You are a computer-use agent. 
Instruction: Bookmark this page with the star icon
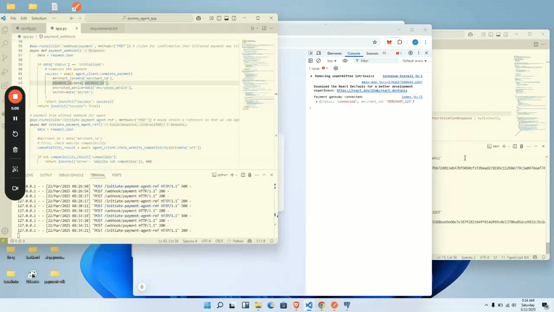[x=375, y=42]
